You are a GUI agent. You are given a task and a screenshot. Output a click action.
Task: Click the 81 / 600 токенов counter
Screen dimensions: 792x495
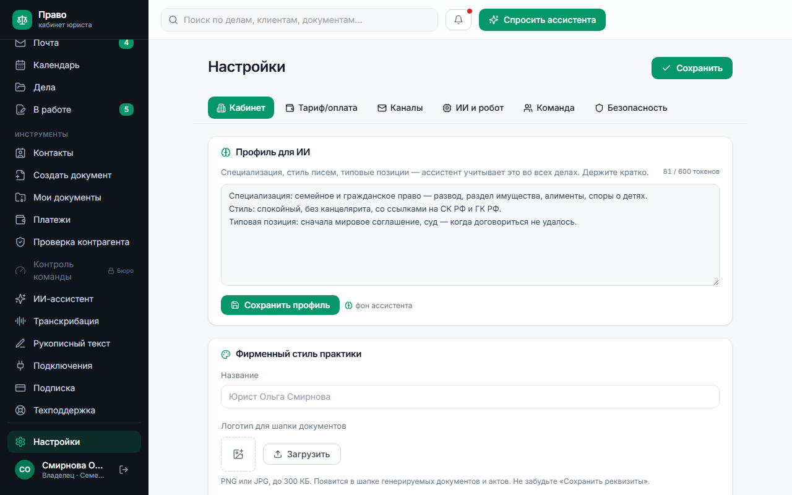click(x=691, y=171)
